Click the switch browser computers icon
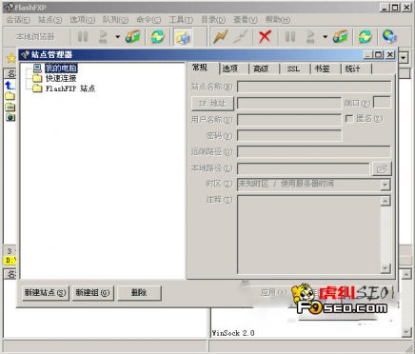The image size is (415, 354). [183, 37]
